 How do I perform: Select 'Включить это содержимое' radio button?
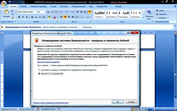tap(39, 74)
